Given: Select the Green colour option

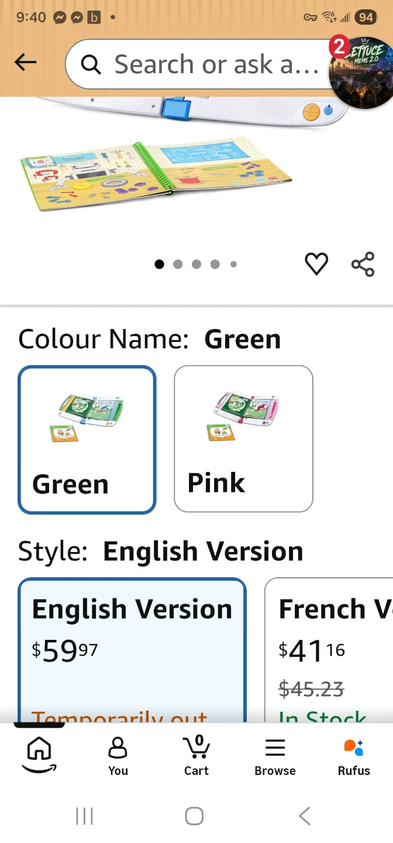Looking at the screenshot, I should click(x=87, y=440).
